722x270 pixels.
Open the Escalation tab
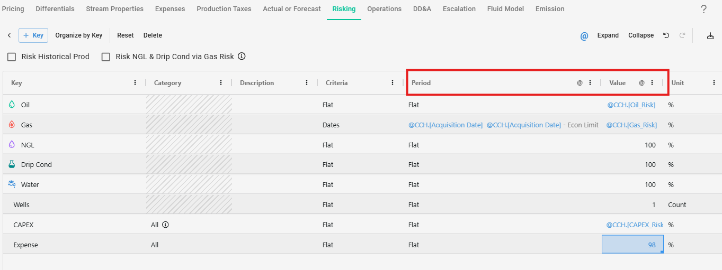click(459, 9)
